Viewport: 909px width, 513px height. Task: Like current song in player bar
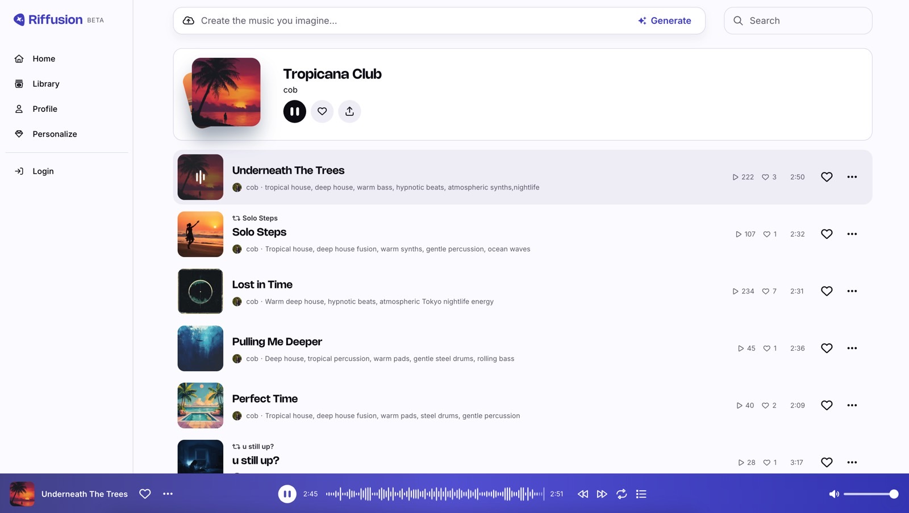(145, 494)
